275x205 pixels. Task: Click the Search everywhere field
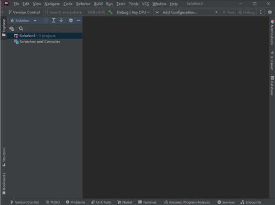(75, 12)
